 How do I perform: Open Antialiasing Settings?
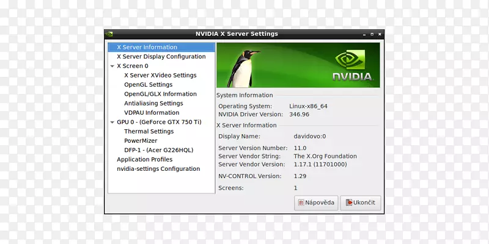(x=153, y=104)
